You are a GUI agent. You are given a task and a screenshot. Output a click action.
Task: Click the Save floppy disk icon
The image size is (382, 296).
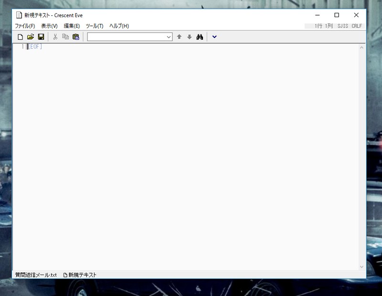41,37
